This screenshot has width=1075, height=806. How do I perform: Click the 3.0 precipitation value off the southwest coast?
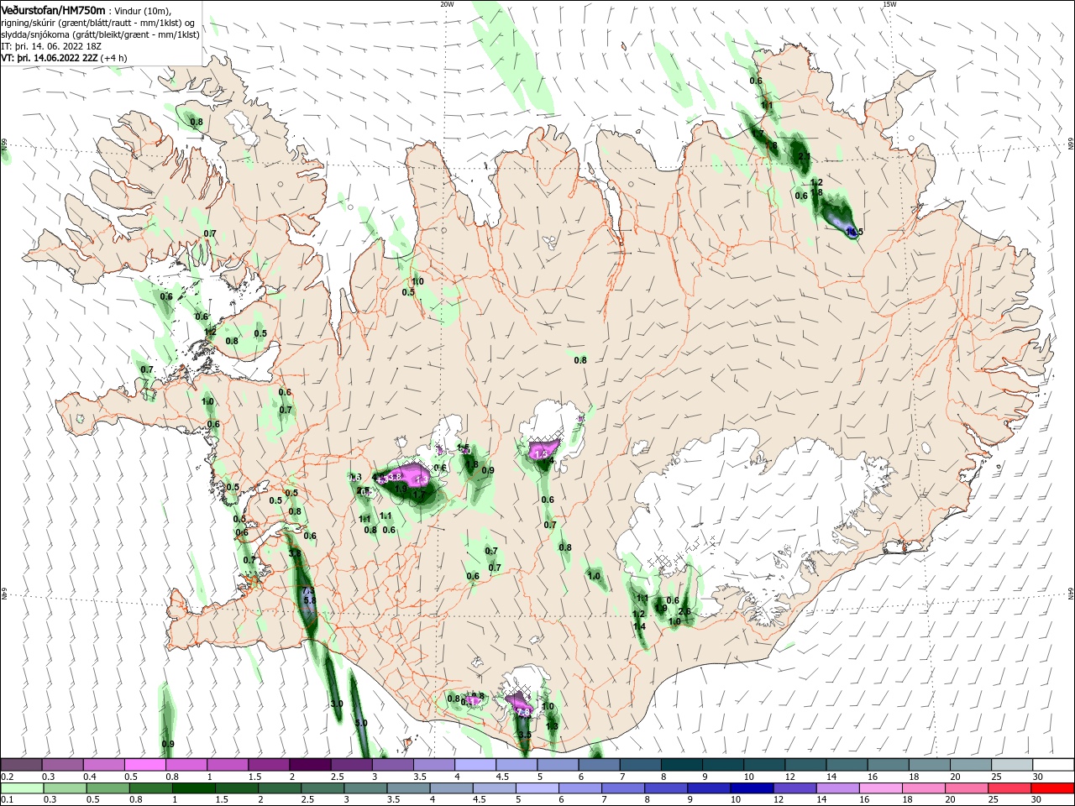(x=337, y=704)
